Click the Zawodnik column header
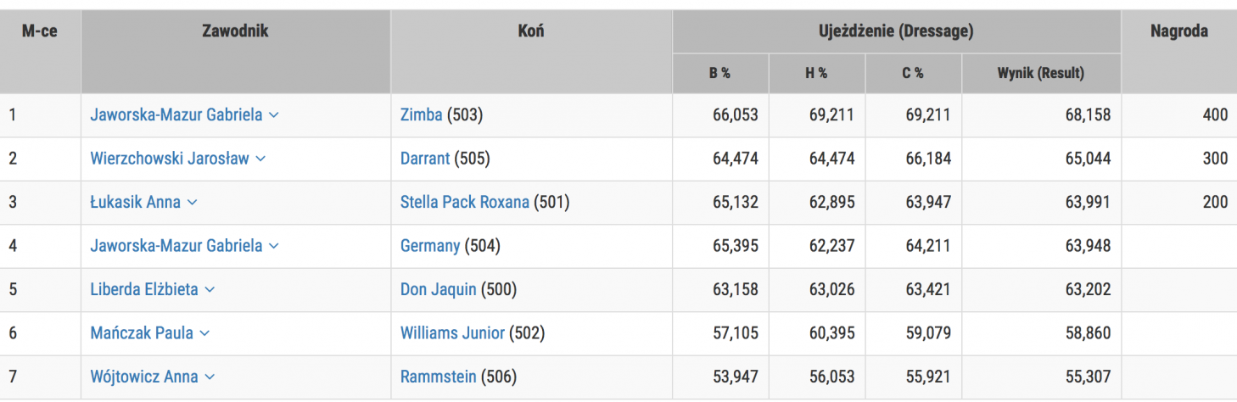 (x=235, y=31)
